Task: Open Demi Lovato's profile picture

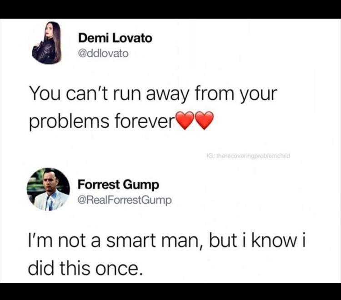Action: 47,43
